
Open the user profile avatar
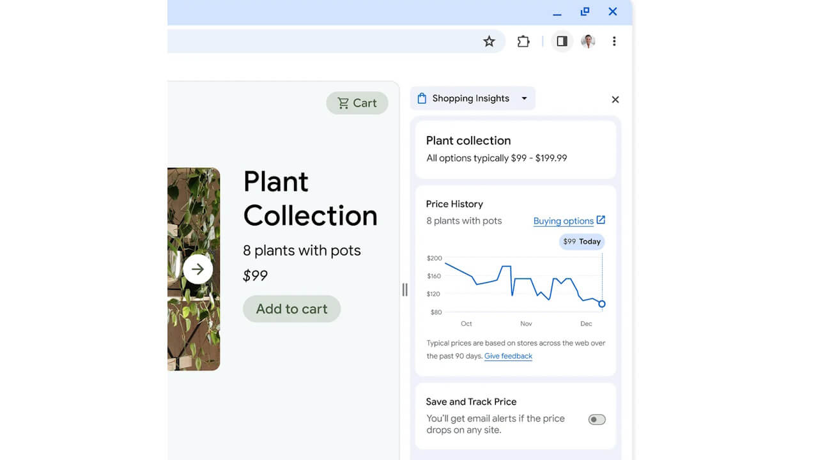(x=588, y=42)
